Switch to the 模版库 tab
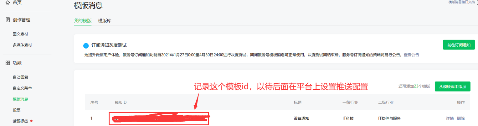 tap(105, 21)
